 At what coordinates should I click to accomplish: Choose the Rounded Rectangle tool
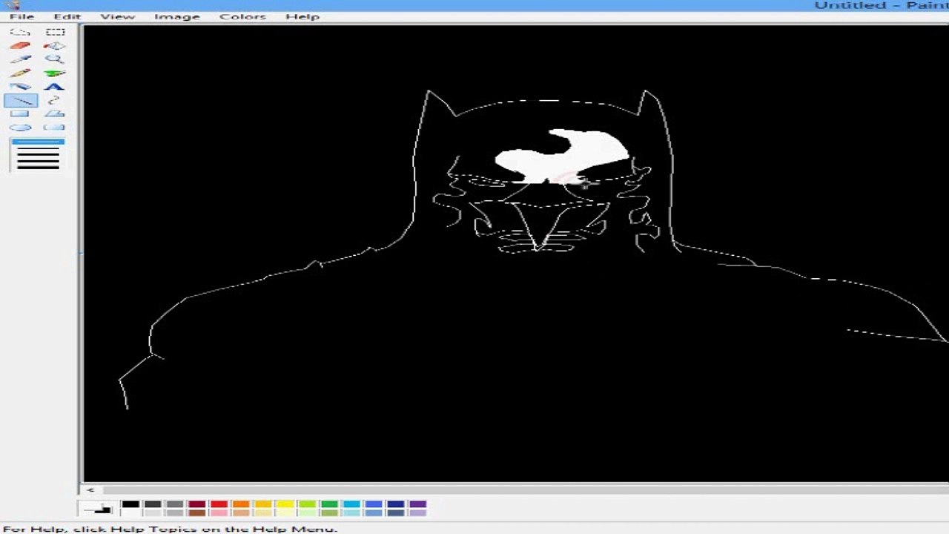point(55,128)
